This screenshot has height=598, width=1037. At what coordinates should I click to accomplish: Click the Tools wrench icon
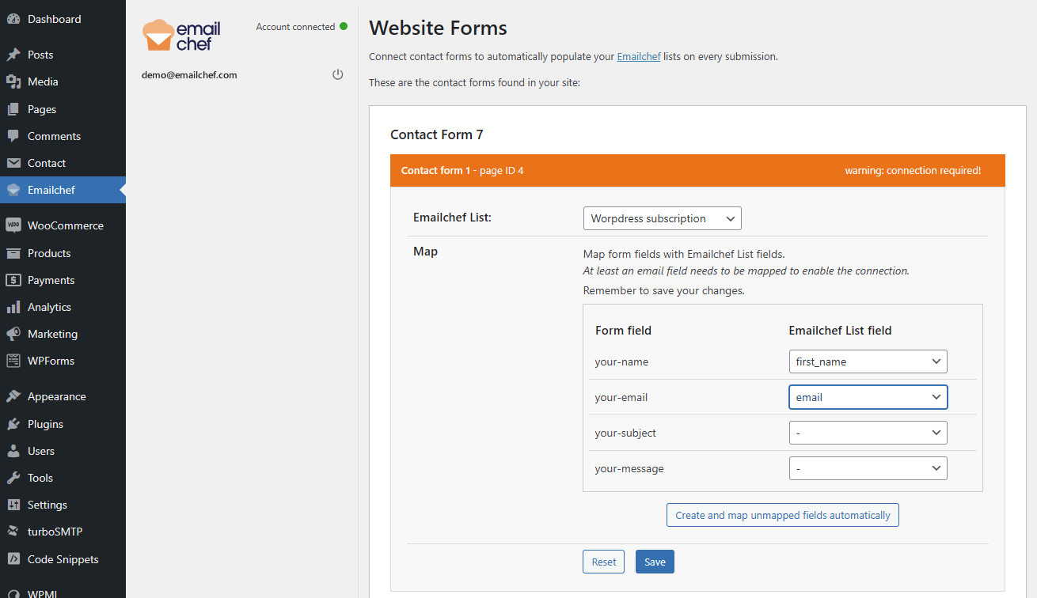pos(13,478)
